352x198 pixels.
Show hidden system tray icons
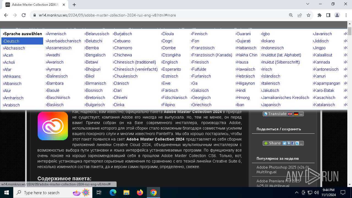(x=296, y=193)
